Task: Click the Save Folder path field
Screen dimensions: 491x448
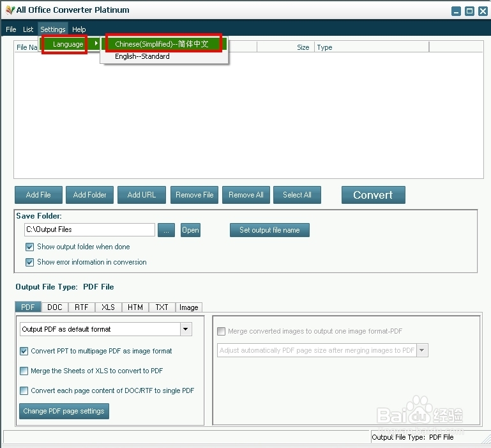Action: coord(89,230)
